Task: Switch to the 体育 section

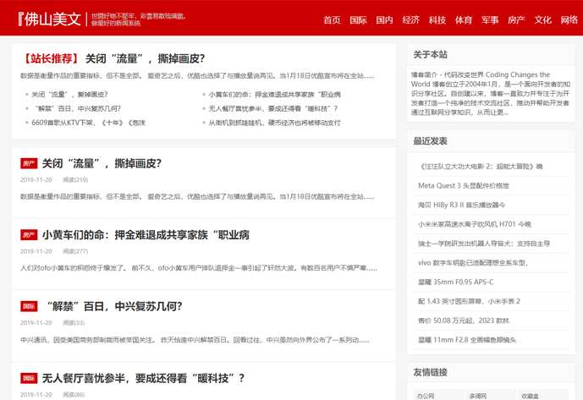Action: click(464, 19)
